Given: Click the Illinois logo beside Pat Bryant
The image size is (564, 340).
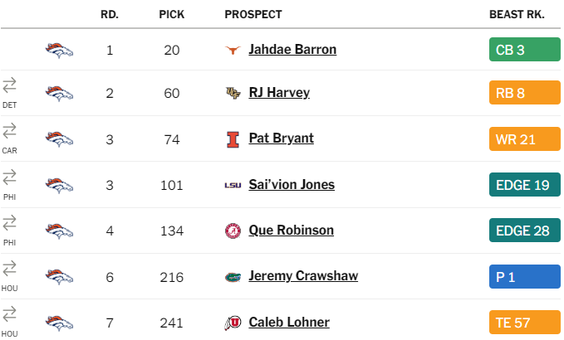Looking at the screenshot, I should click(233, 139).
